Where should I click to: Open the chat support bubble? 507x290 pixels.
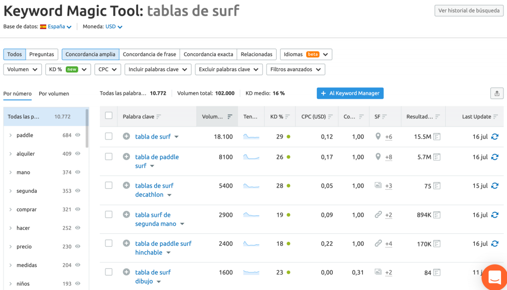click(494, 277)
